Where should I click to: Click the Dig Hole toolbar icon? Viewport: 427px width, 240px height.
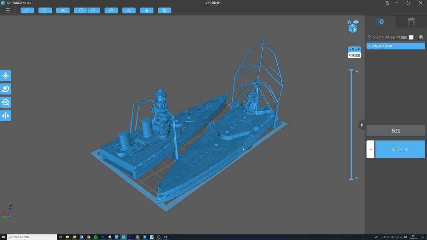tap(164, 10)
